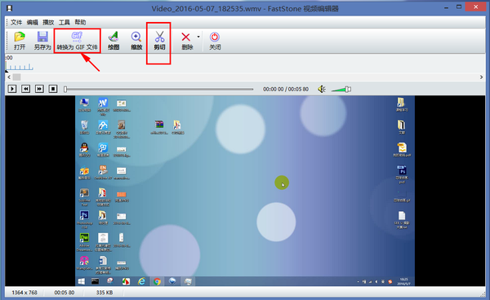This screenshot has height=300, width=490.
Task: Click the timeline horizontal scrollbar thumb
Action: pos(16,77)
